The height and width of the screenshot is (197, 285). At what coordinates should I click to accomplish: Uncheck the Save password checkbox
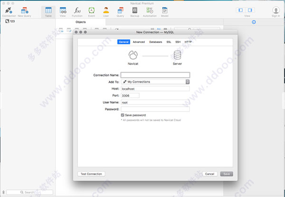pos(123,115)
